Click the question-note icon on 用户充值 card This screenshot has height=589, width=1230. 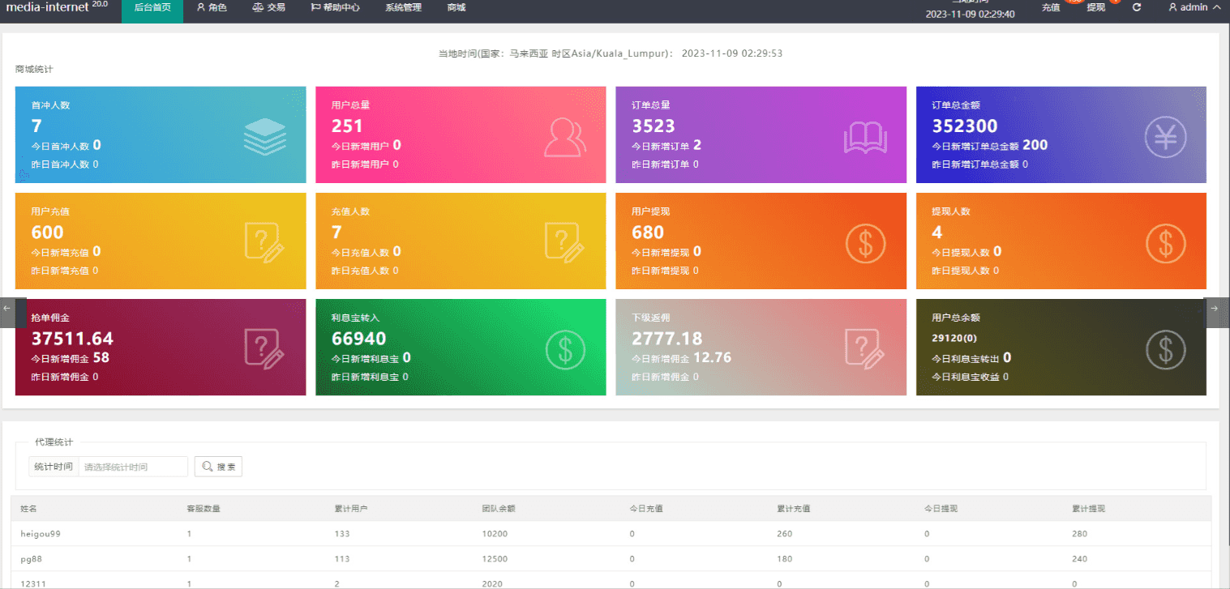click(x=265, y=243)
